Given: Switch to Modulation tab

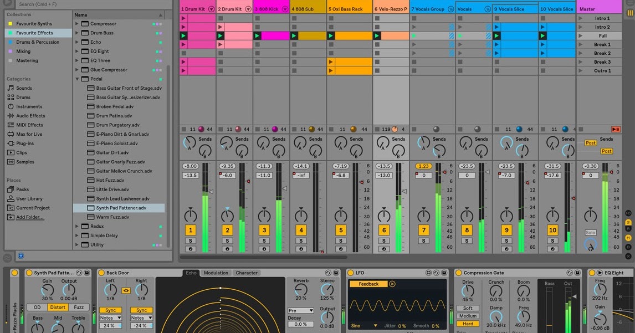Looking at the screenshot, I should (216, 273).
